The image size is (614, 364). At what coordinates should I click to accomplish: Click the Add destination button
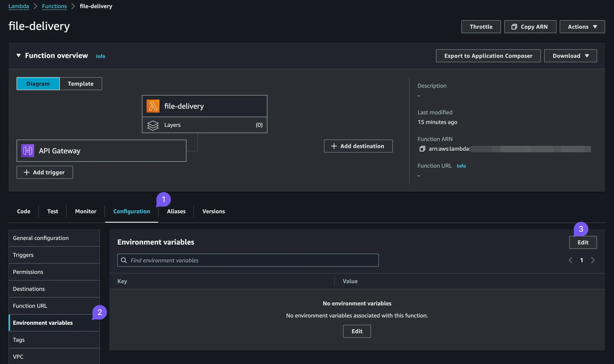coord(358,146)
